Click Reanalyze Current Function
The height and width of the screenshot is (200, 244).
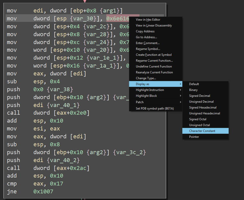click(156, 72)
